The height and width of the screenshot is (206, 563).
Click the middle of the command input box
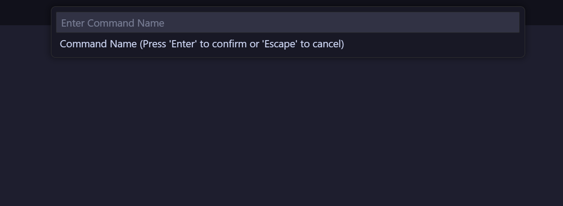pyautogui.click(x=288, y=23)
